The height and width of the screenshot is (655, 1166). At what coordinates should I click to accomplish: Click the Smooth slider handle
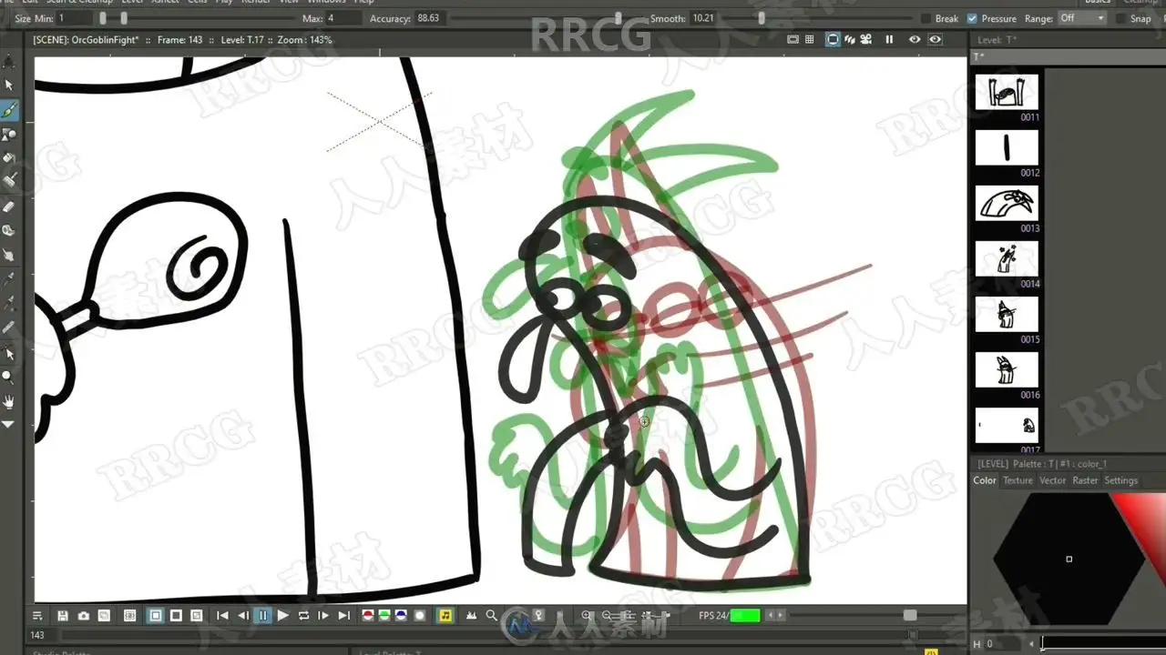[762, 18]
